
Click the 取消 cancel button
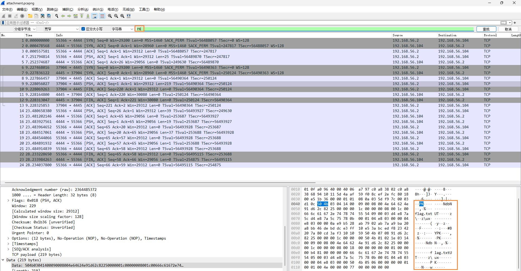(x=508, y=29)
